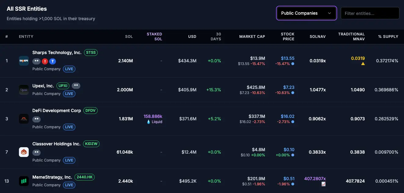This screenshot has height=193, width=404.
Task: Click the $7.23 stock price in blue
Action: [x=289, y=87]
